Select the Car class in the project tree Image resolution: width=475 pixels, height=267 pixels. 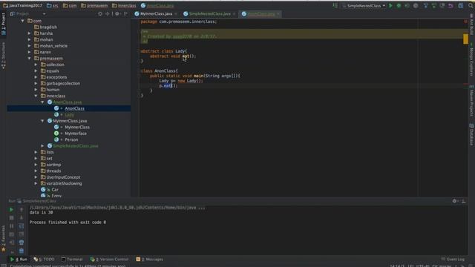point(55,190)
